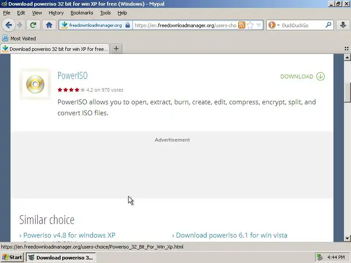Open a new tab with plus button

coord(116,49)
